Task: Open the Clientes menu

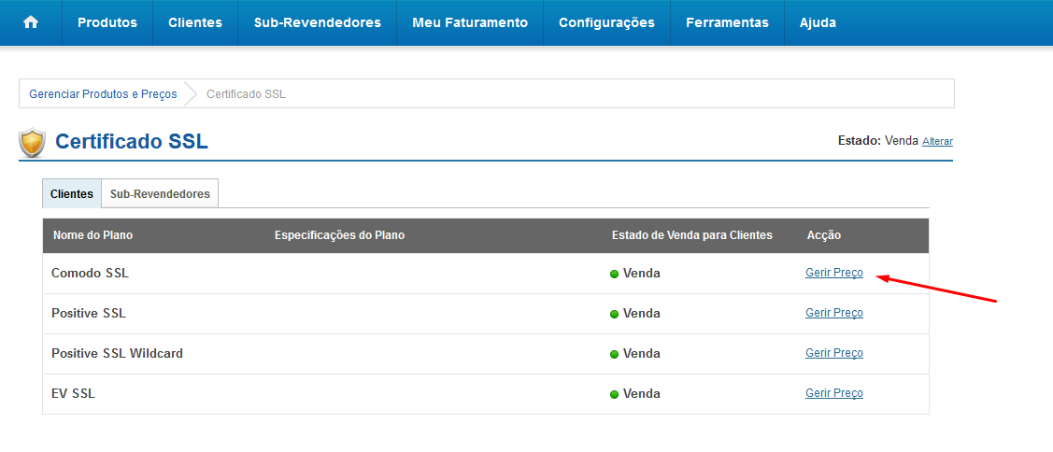Action: (x=195, y=22)
